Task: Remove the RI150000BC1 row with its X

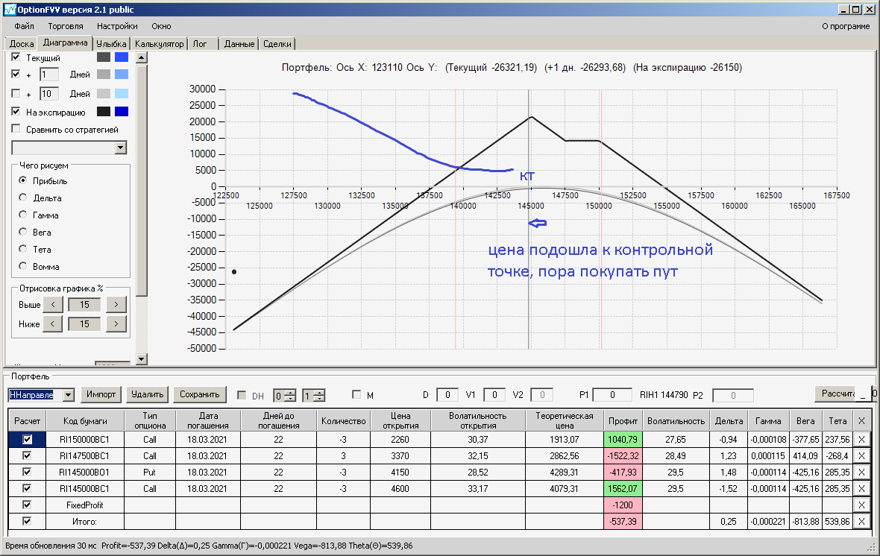Action: pos(861,439)
